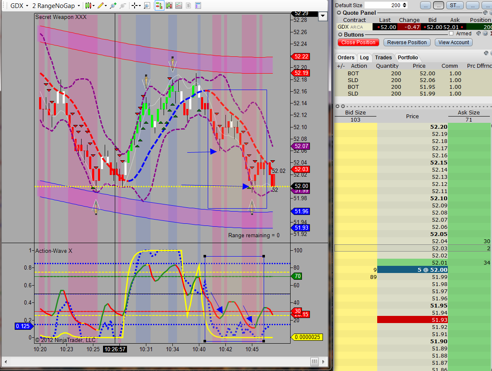Open the chart properties window icon
Image resolution: width=492 pixels, height=371 pixels.
(198, 5)
